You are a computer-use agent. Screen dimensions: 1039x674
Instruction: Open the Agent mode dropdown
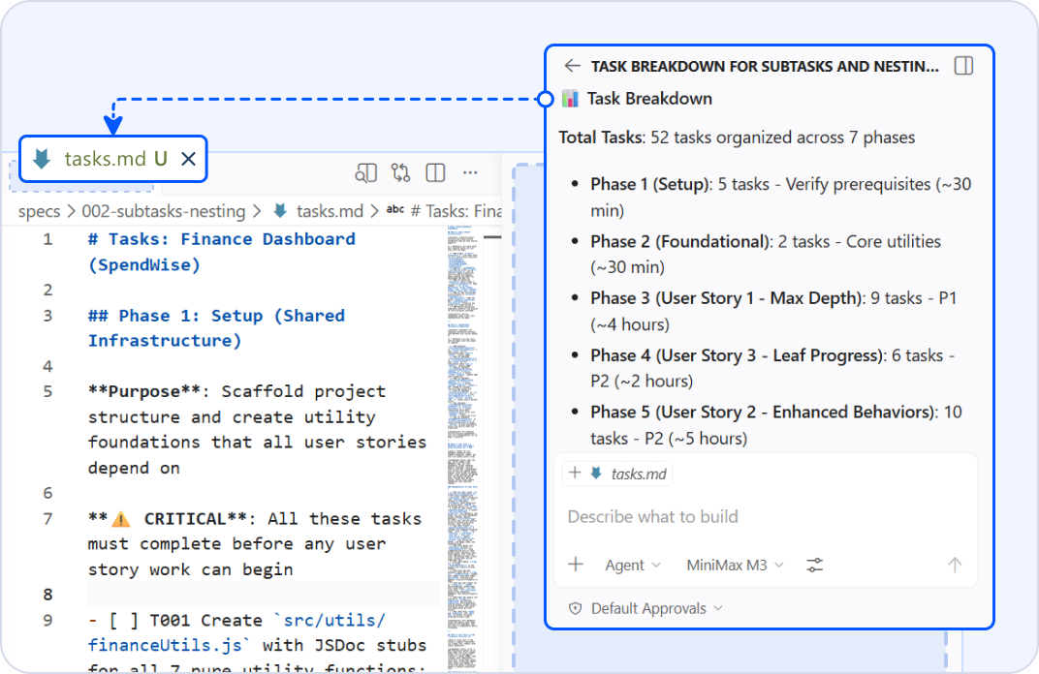[633, 566]
